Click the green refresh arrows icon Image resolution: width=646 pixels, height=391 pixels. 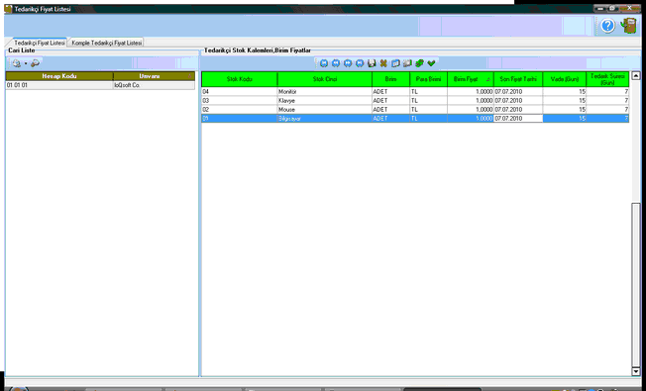pyautogui.click(x=419, y=63)
